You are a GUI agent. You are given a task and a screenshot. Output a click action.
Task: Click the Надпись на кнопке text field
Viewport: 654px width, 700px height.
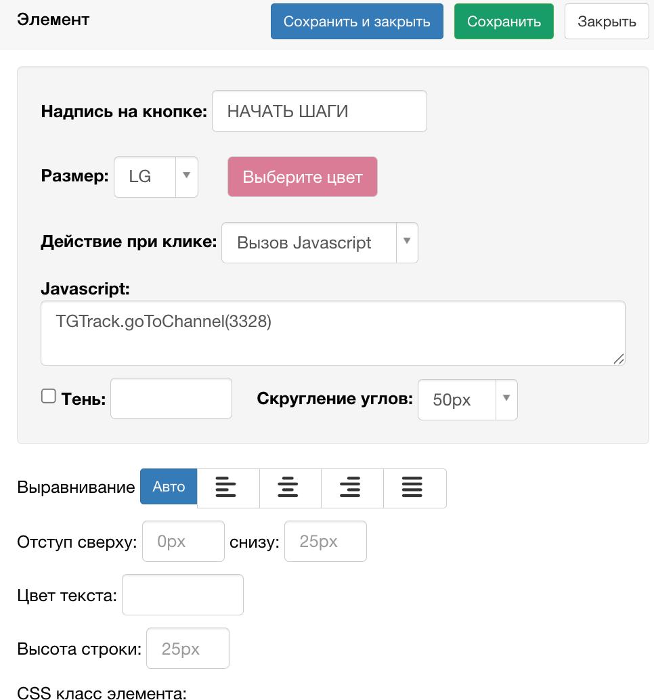[x=319, y=110]
